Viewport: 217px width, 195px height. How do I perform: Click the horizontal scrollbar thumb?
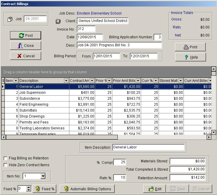(62, 137)
